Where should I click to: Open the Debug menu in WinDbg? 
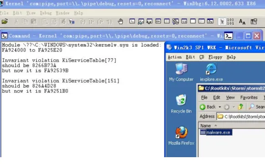pyautogui.click(x=46, y=13)
